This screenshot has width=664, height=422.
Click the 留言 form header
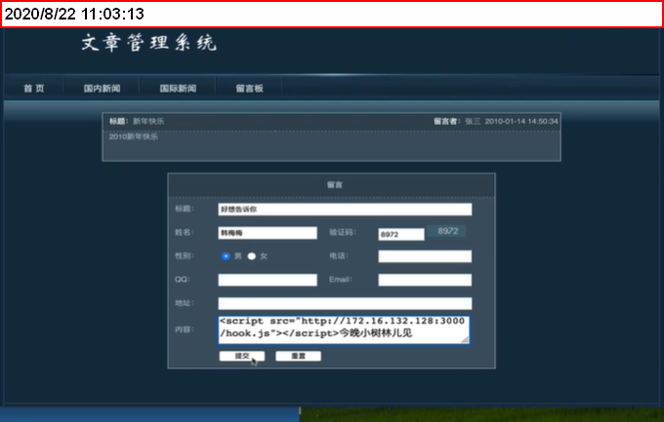pos(334,185)
